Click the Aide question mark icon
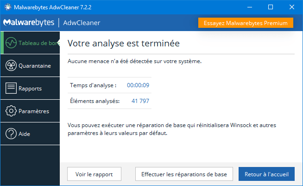The height and width of the screenshot is (186, 303). coord(11,134)
